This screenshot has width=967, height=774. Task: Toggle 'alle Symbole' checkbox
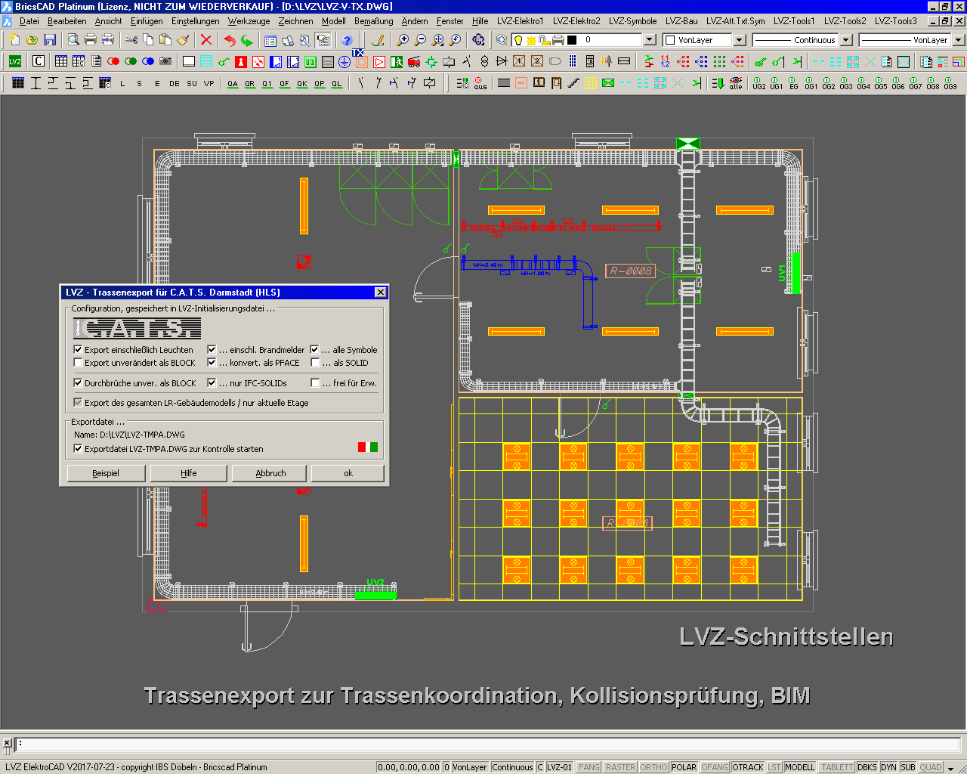(x=315, y=350)
